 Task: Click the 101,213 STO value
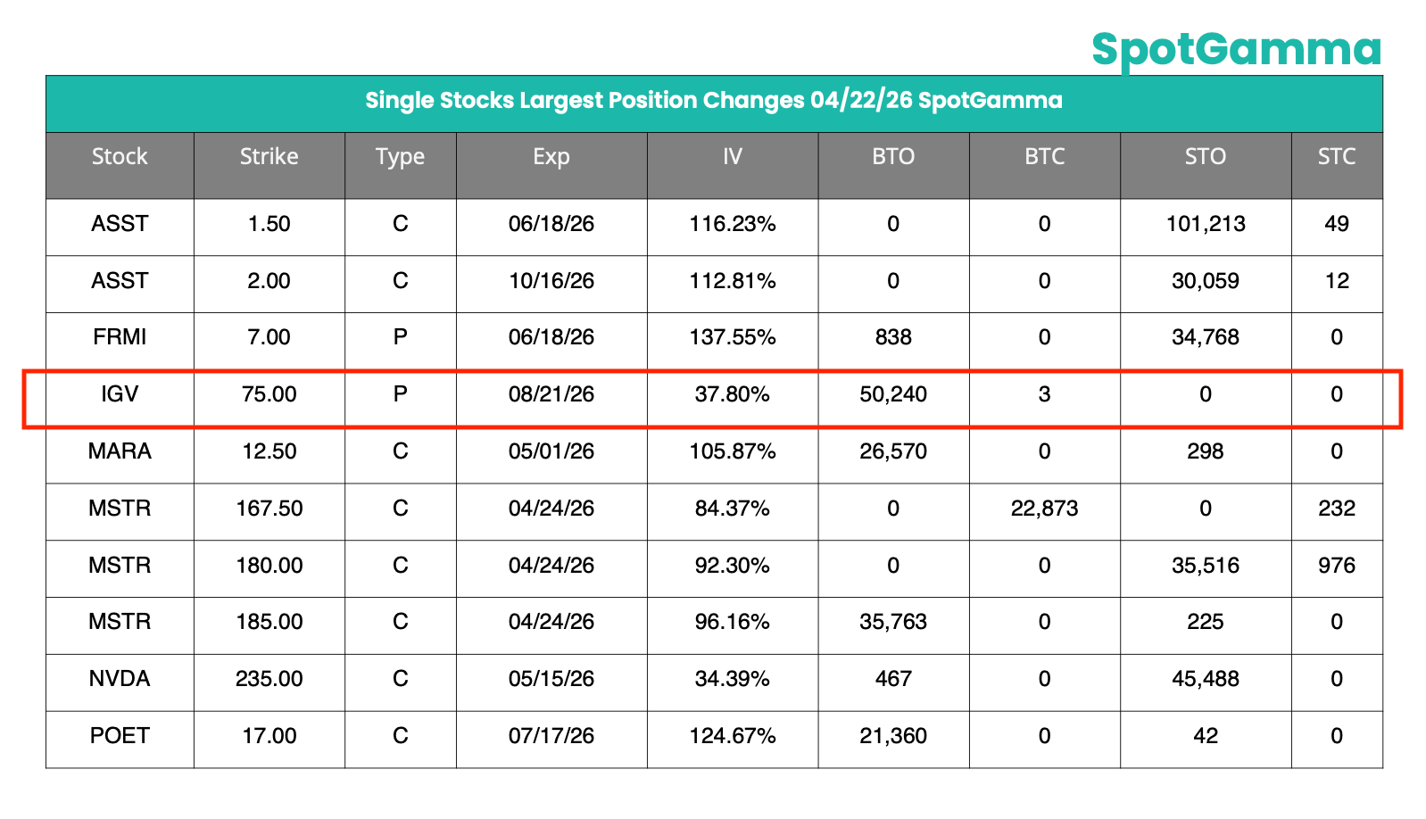[x=1205, y=224]
